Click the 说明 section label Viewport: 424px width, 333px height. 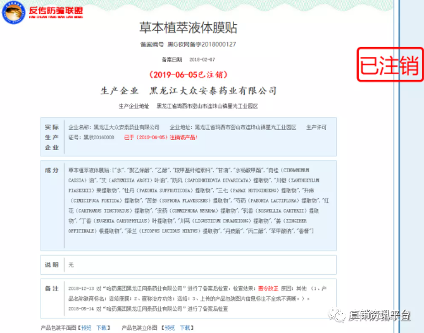[52, 265]
